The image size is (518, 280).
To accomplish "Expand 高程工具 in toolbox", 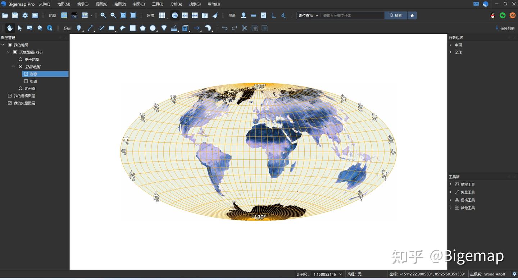I will coord(451,184).
